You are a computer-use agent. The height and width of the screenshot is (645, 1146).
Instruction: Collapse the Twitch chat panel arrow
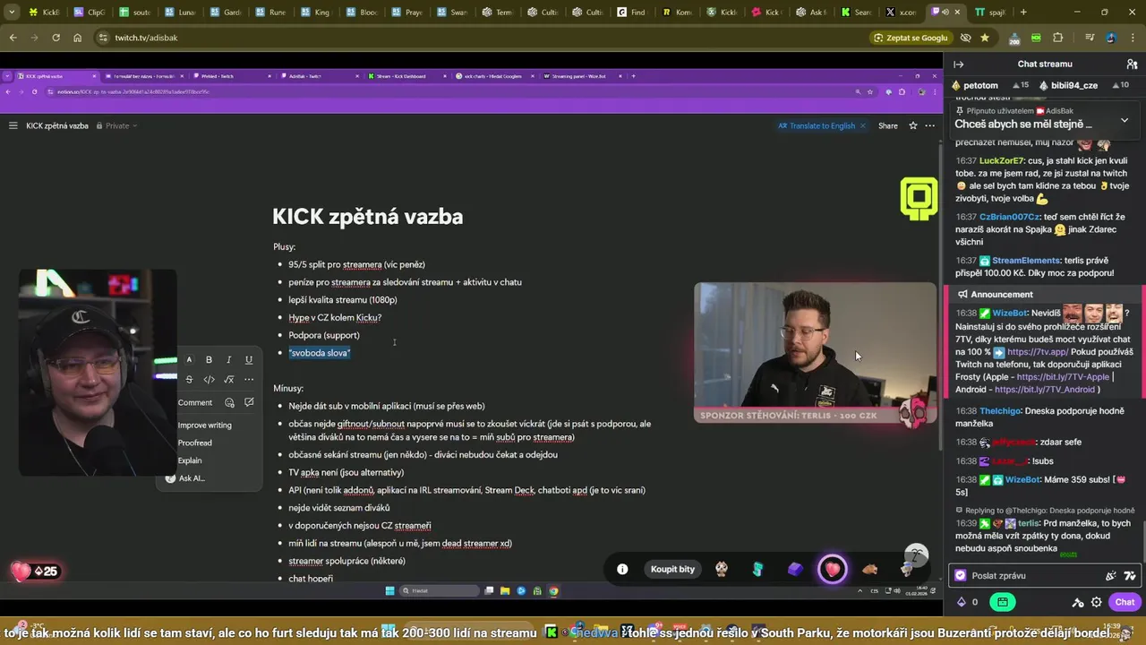point(958,64)
